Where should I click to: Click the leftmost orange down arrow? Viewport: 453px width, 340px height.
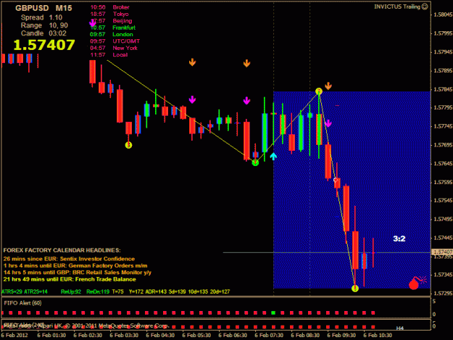(192, 62)
